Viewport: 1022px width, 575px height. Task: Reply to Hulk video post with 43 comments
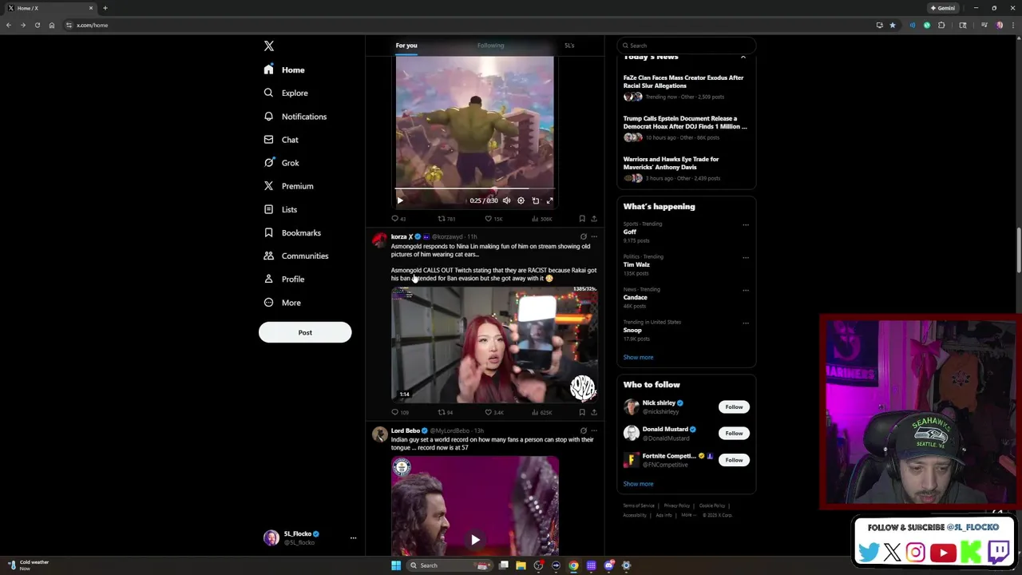398,219
